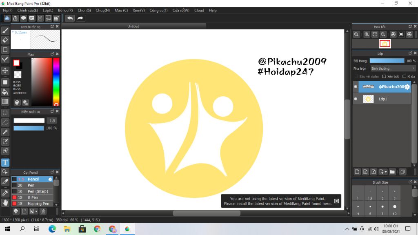This screenshot has height=235, width=418.
Task: Open the add brush dropdown arrow
Action: click(36, 212)
